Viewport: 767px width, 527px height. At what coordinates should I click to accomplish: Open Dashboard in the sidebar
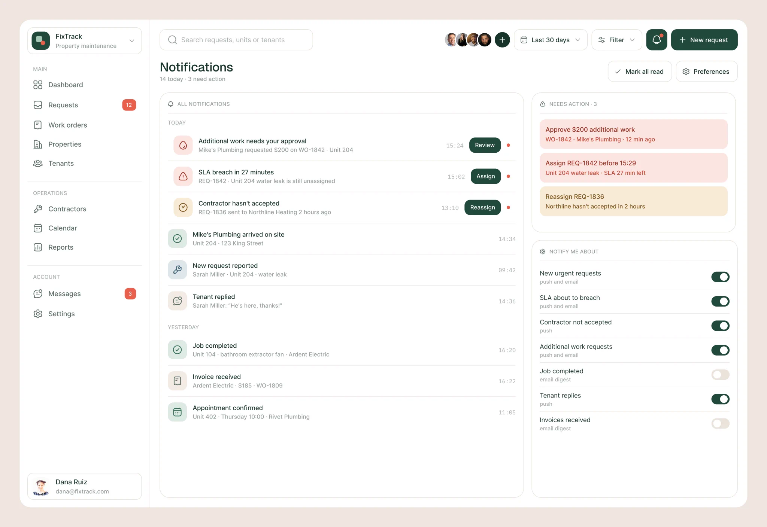(85, 85)
